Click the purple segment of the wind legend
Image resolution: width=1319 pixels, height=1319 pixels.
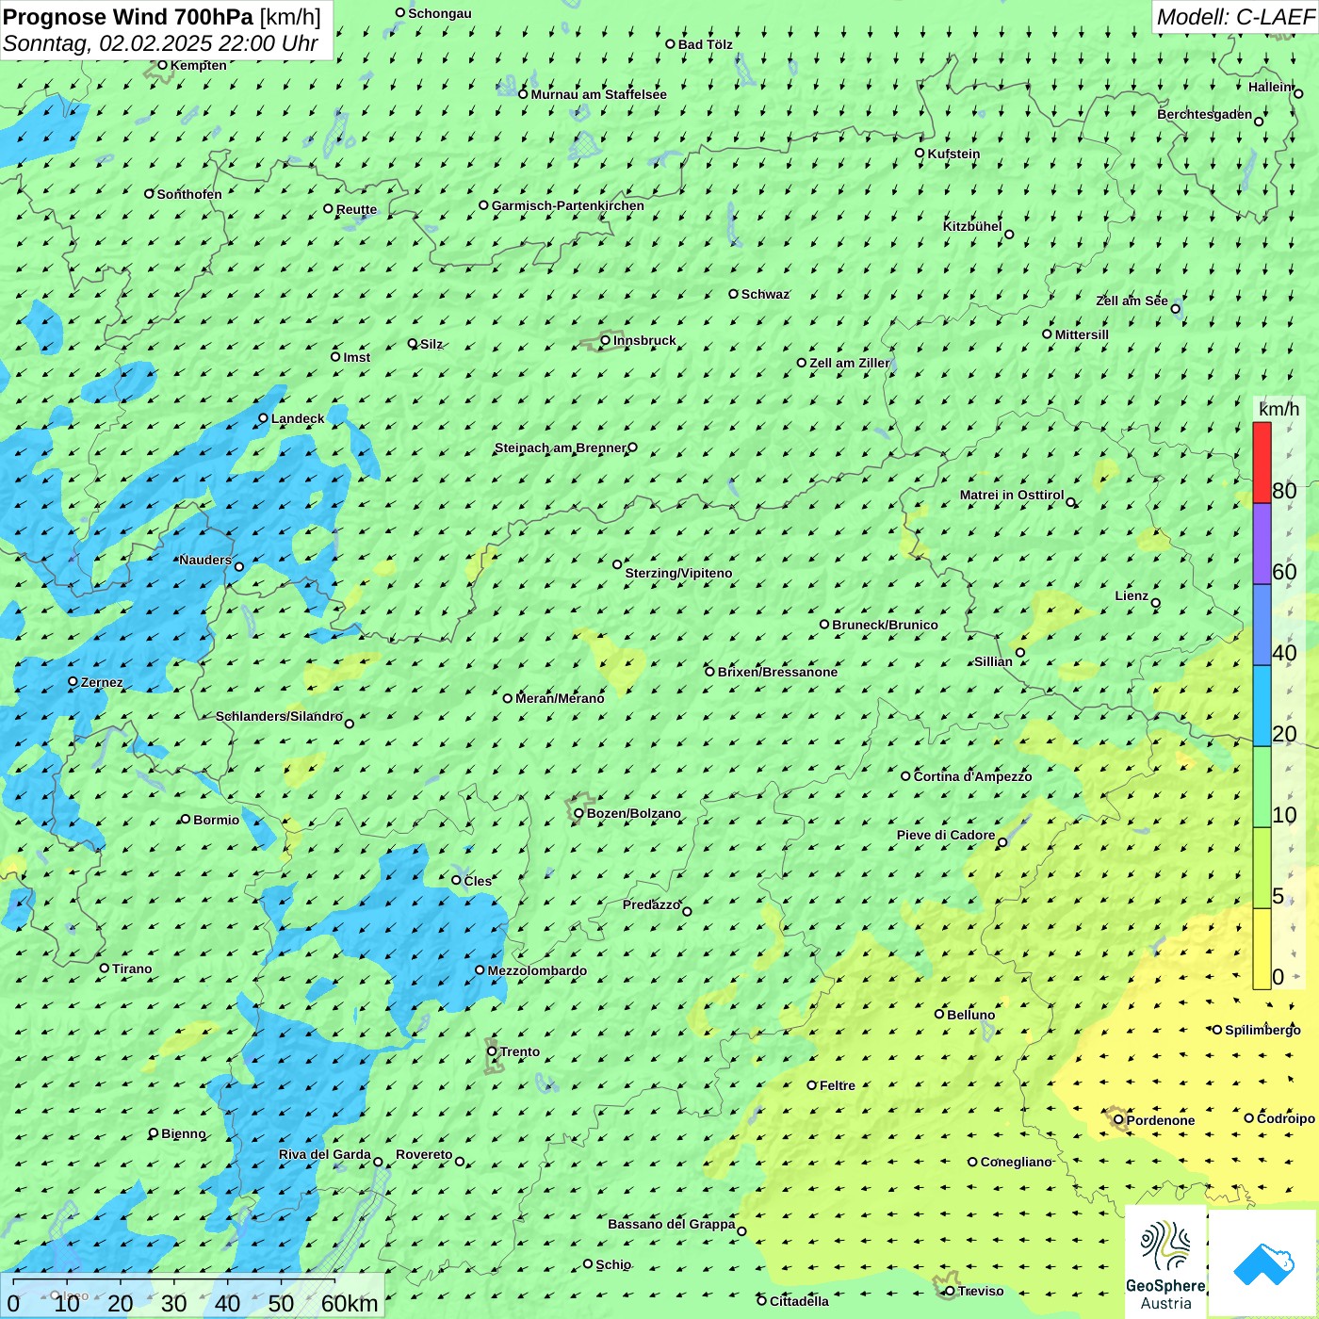1262,544
